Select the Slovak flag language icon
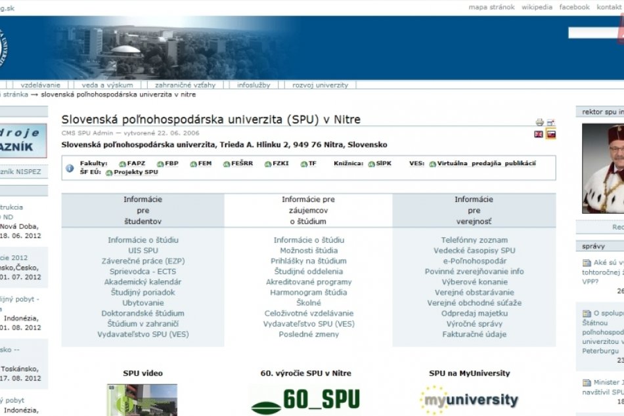 (x=550, y=134)
